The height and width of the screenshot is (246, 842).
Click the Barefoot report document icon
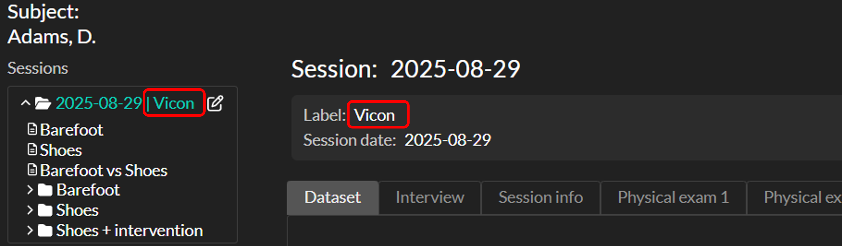[x=32, y=129]
